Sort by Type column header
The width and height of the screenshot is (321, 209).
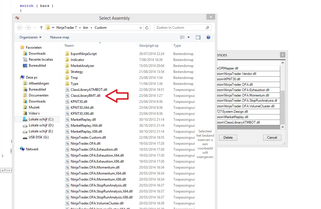(177, 46)
